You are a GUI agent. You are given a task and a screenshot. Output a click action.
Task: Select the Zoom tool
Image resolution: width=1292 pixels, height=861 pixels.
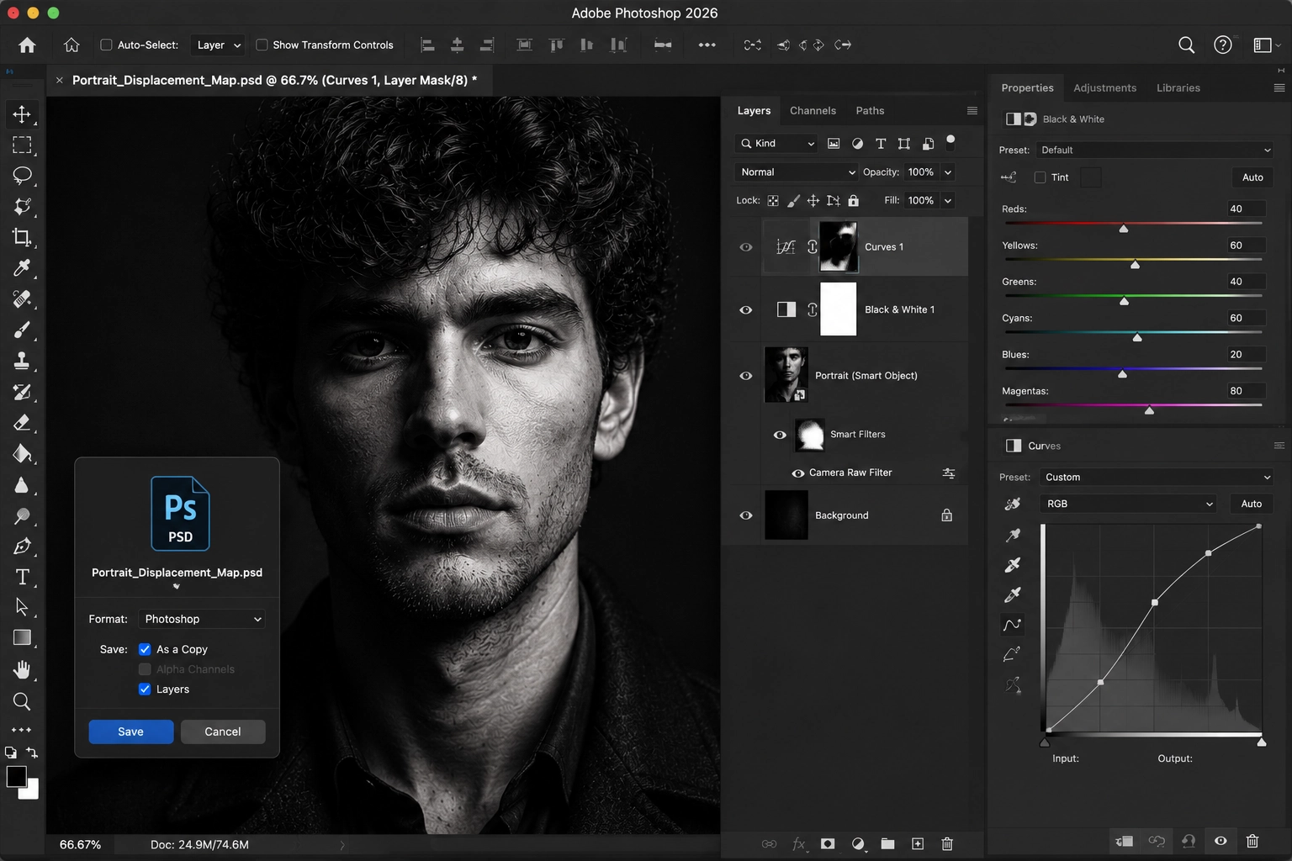point(22,701)
